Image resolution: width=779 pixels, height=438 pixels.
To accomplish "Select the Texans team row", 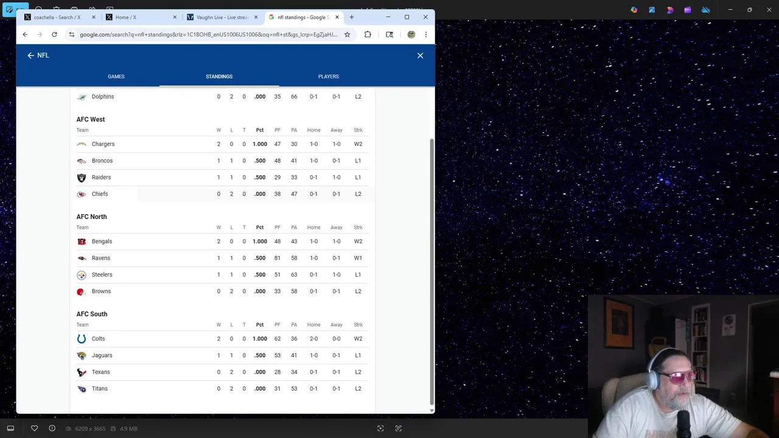I will coord(223,372).
